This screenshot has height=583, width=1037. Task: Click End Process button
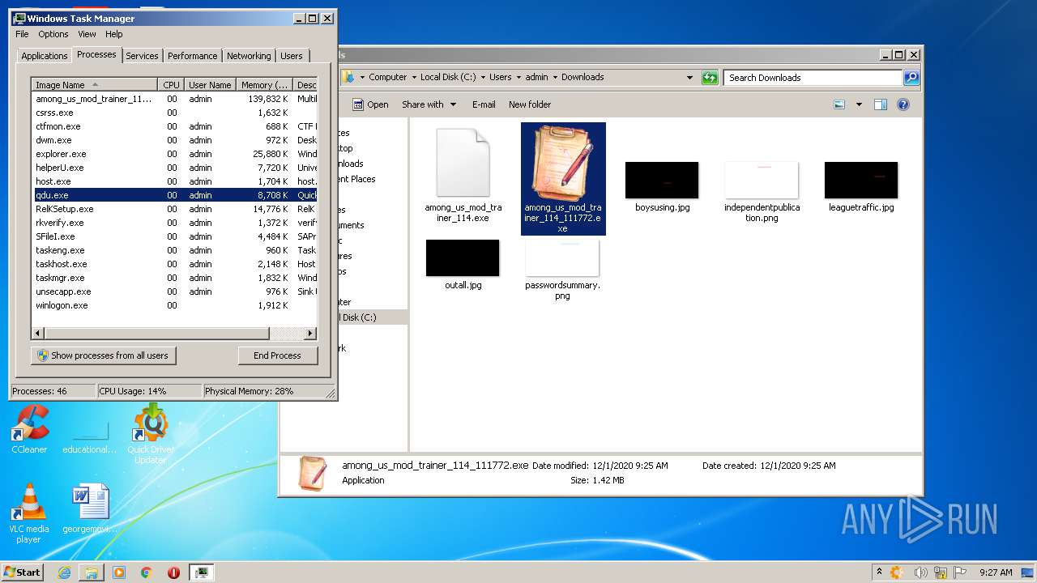pyautogui.click(x=277, y=355)
